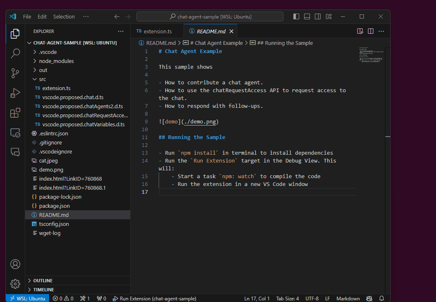Open the Selection menu
The image size is (436, 302).
(x=64, y=17)
